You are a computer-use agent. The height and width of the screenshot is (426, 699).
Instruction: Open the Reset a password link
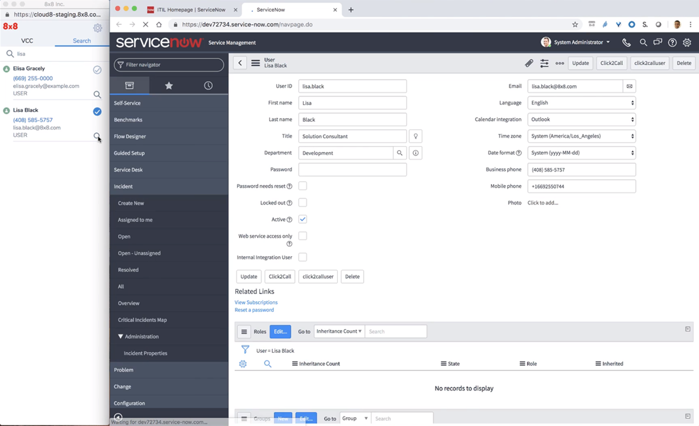coord(254,310)
